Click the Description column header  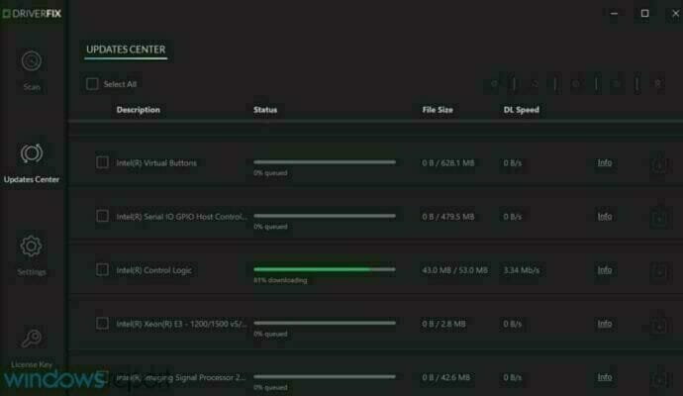[x=138, y=110]
